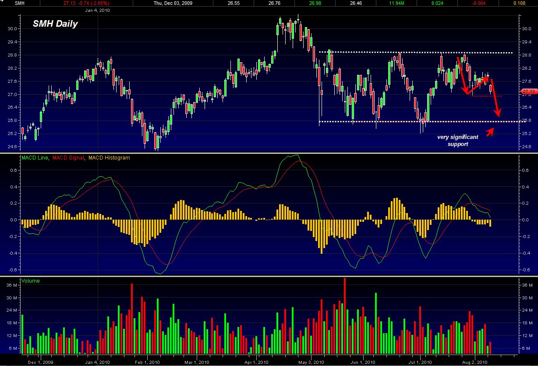Select 29.4 on the right price axis
This screenshot has height=366, width=538.
click(x=526, y=42)
